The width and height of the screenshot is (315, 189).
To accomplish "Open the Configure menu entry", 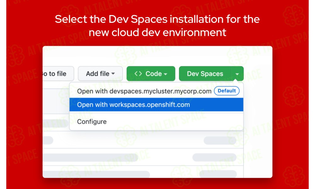I will (x=156, y=122).
